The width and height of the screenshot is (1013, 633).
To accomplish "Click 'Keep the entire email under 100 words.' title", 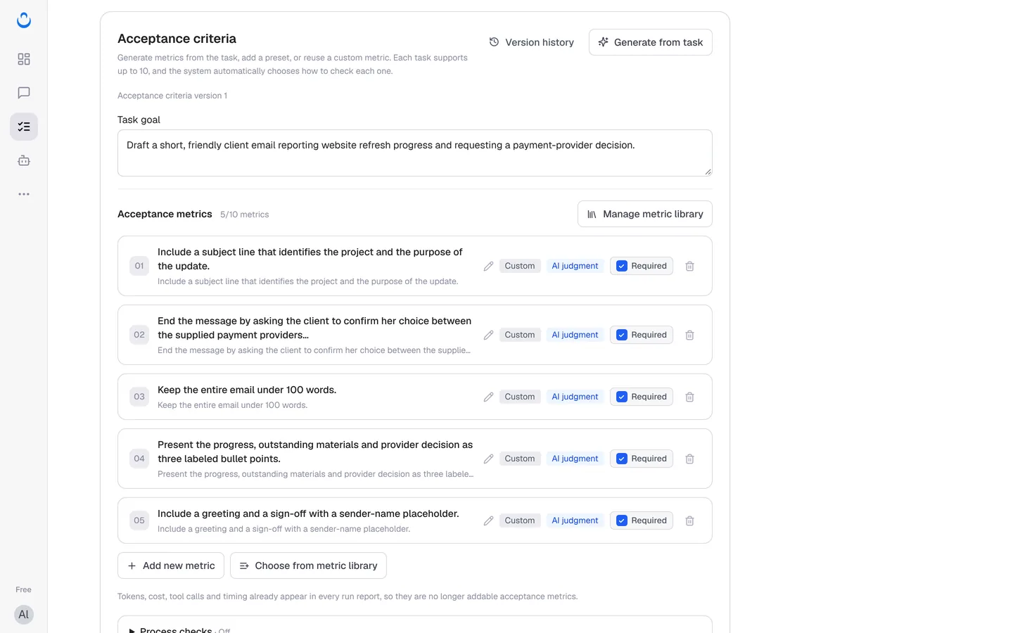I will pos(247,390).
